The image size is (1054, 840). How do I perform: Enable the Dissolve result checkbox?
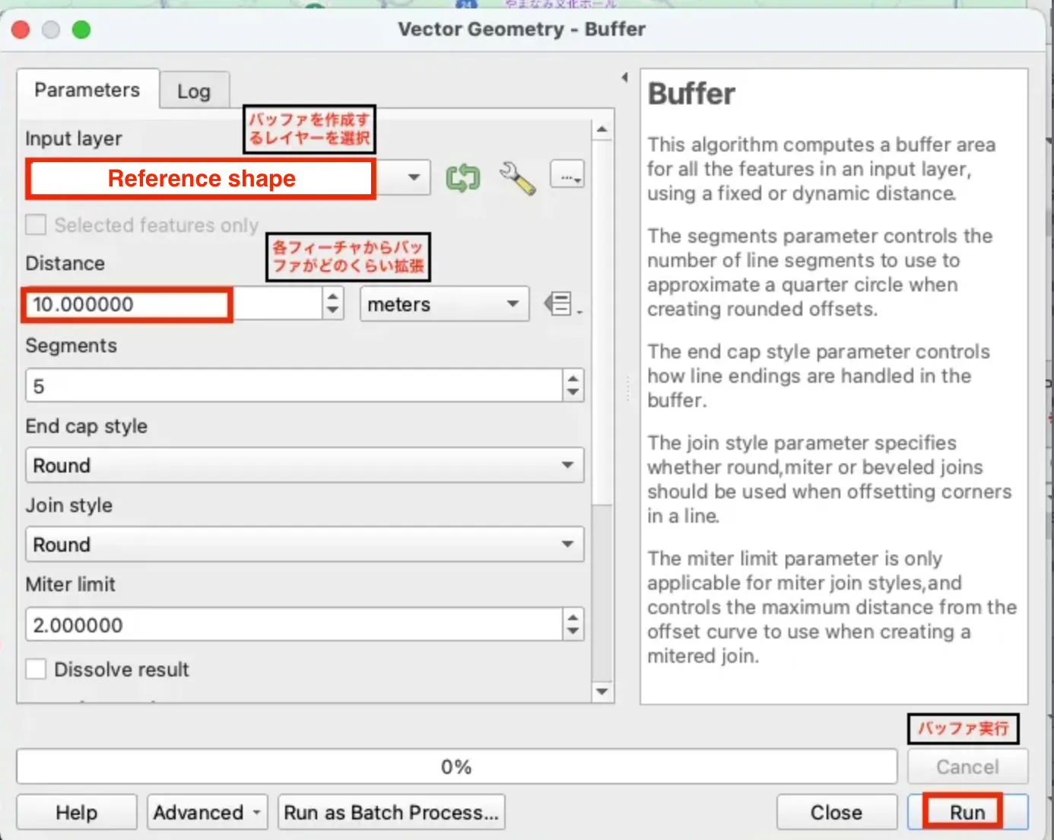[x=36, y=669]
